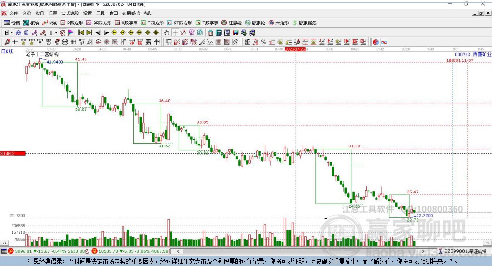Click the red 30.4602 price label

tap(13, 153)
